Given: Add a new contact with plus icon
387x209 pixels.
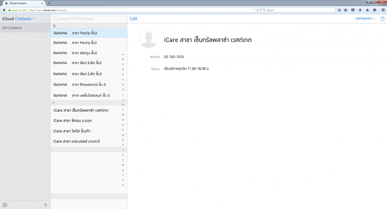Looking at the screenshot, I should tap(45, 205).
